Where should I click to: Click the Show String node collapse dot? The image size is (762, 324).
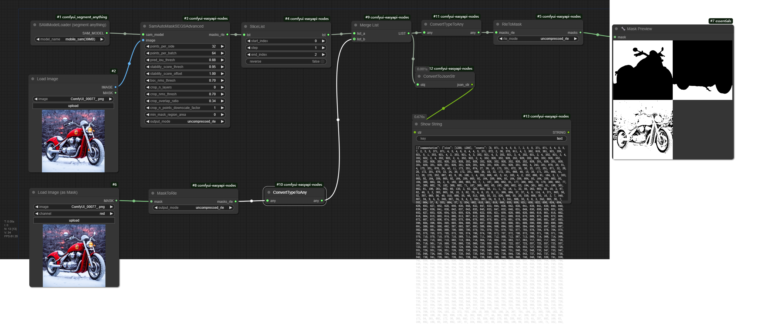coord(416,124)
